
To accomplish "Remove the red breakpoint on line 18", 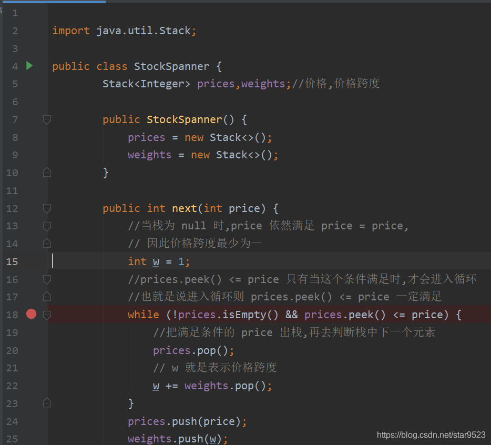I will tap(32, 314).
